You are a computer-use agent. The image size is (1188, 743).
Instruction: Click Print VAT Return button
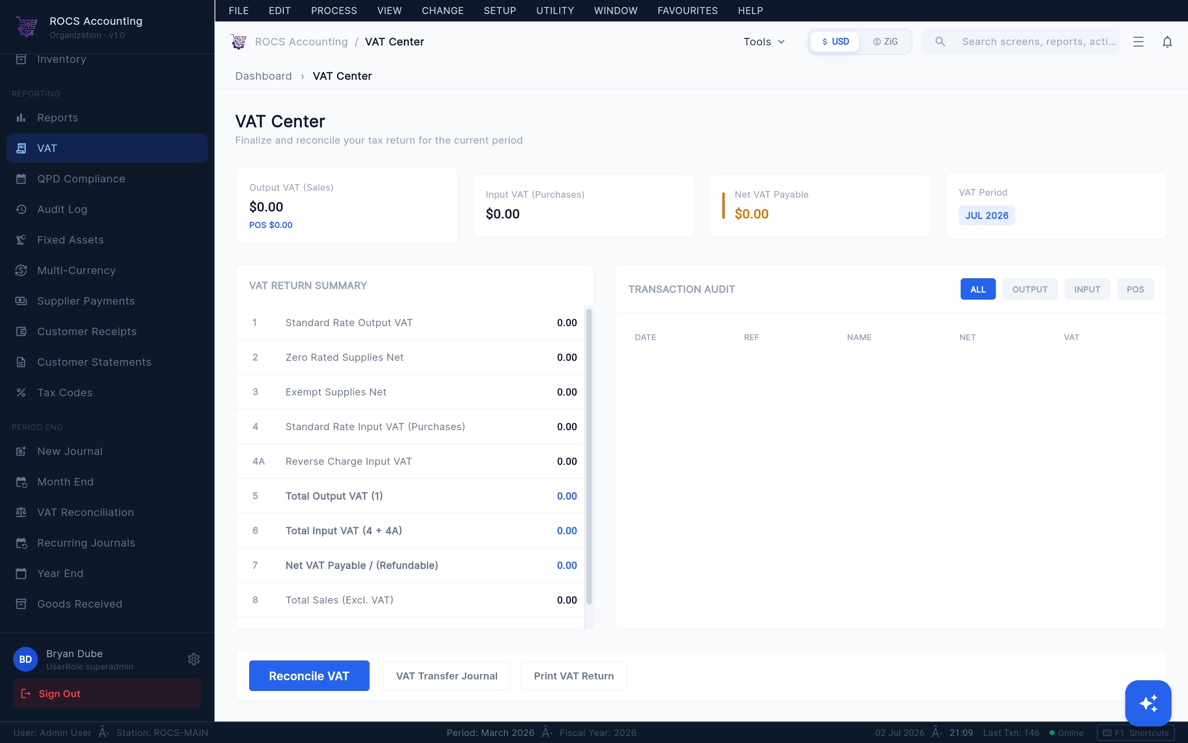point(574,676)
